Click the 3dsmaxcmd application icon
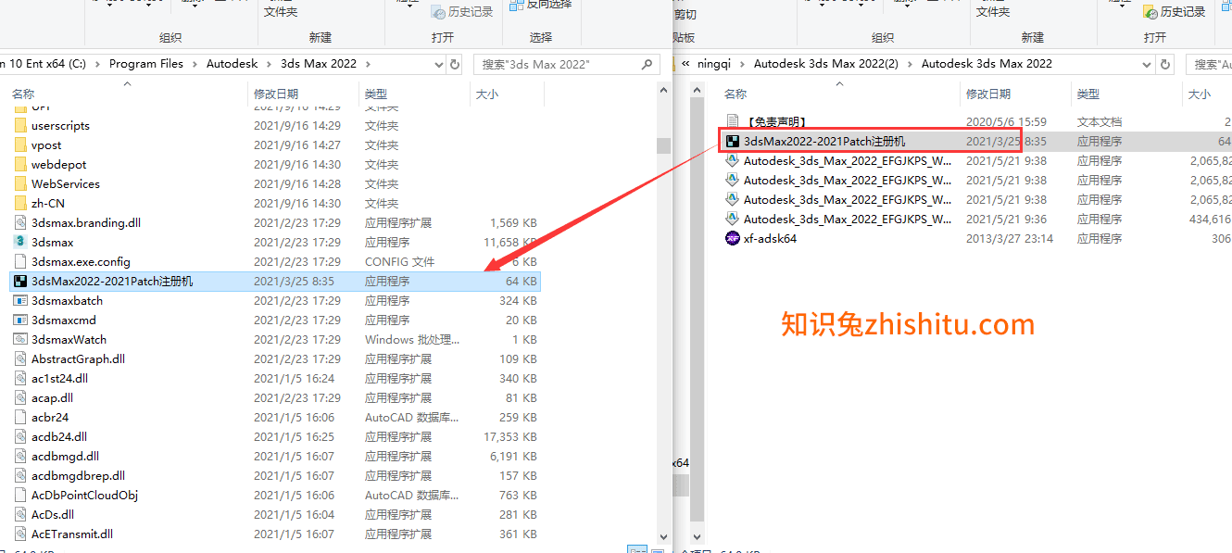The height and width of the screenshot is (553, 1232). tap(20, 320)
